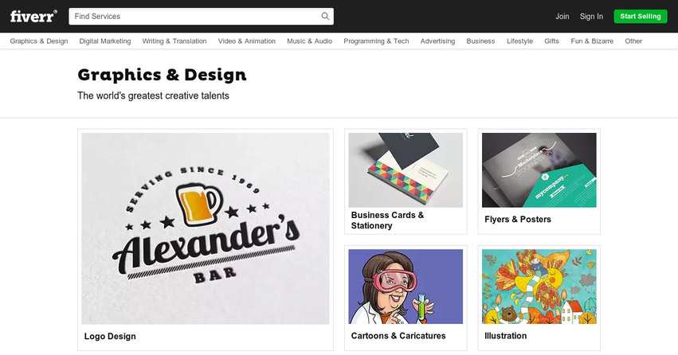Click the search magnifier icon

(x=325, y=17)
